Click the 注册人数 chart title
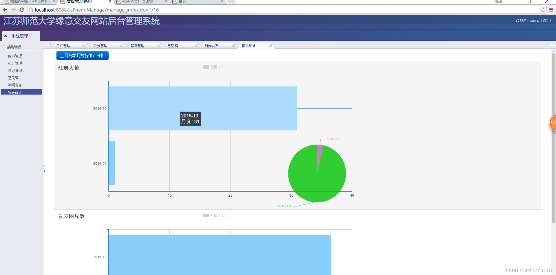Viewport: 556px width, 275px height. (69, 68)
